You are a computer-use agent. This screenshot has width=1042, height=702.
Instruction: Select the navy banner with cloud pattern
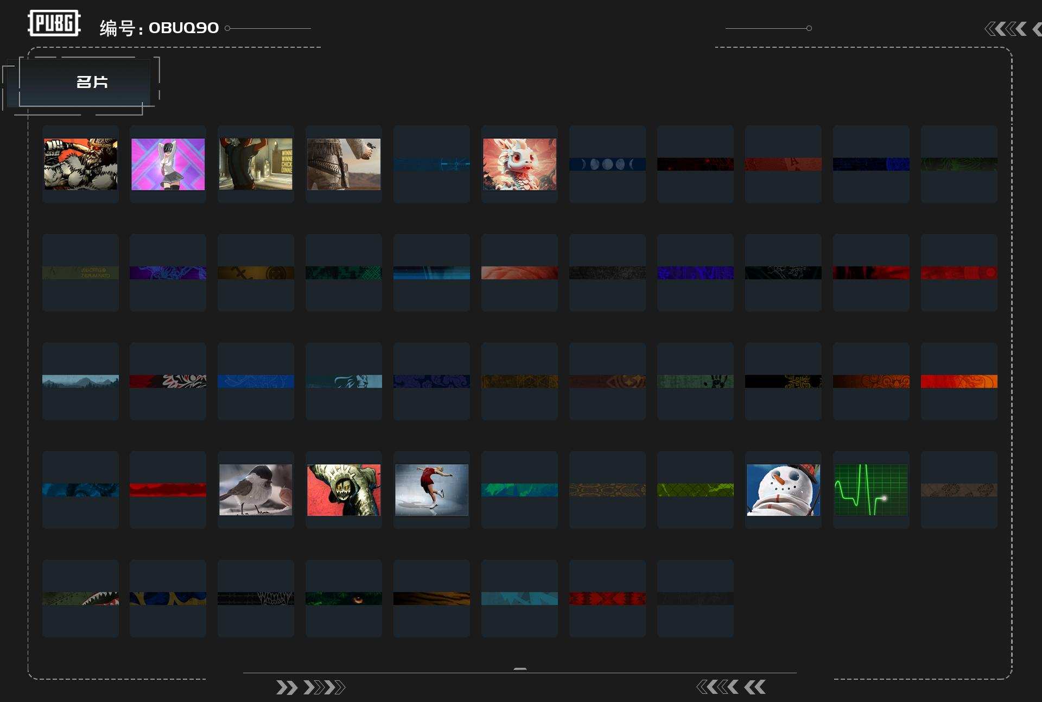pyautogui.click(x=431, y=381)
